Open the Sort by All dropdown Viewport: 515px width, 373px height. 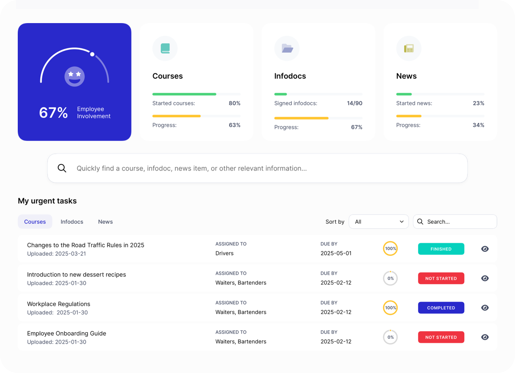point(378,222)
